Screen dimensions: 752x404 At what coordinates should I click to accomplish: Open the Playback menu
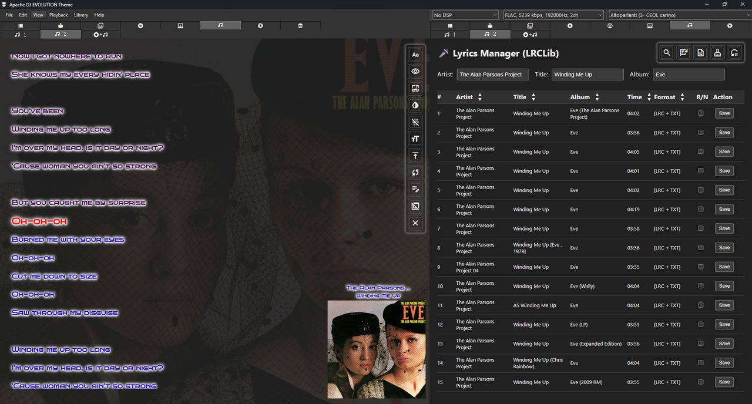pos(59,15)
